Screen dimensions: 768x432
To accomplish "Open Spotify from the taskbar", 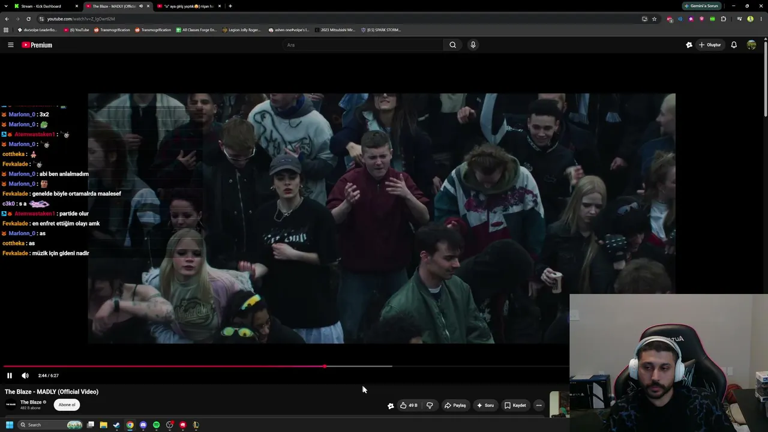I will coord(156,425).
